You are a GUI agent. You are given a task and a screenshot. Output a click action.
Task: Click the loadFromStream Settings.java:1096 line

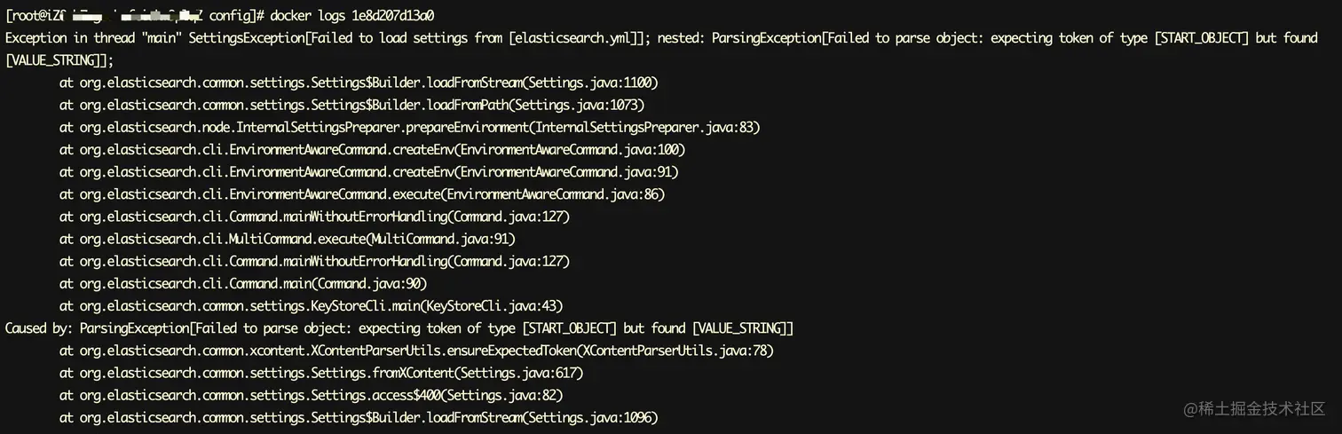coord(359,417)
